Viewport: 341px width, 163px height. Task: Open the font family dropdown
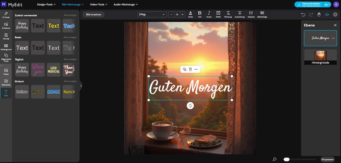(x=152, y=14)
